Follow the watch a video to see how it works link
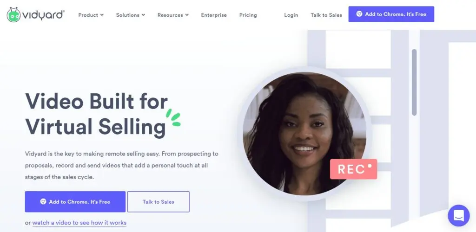The height and width of the screenshot is (232, 476). tap(79, 223)
